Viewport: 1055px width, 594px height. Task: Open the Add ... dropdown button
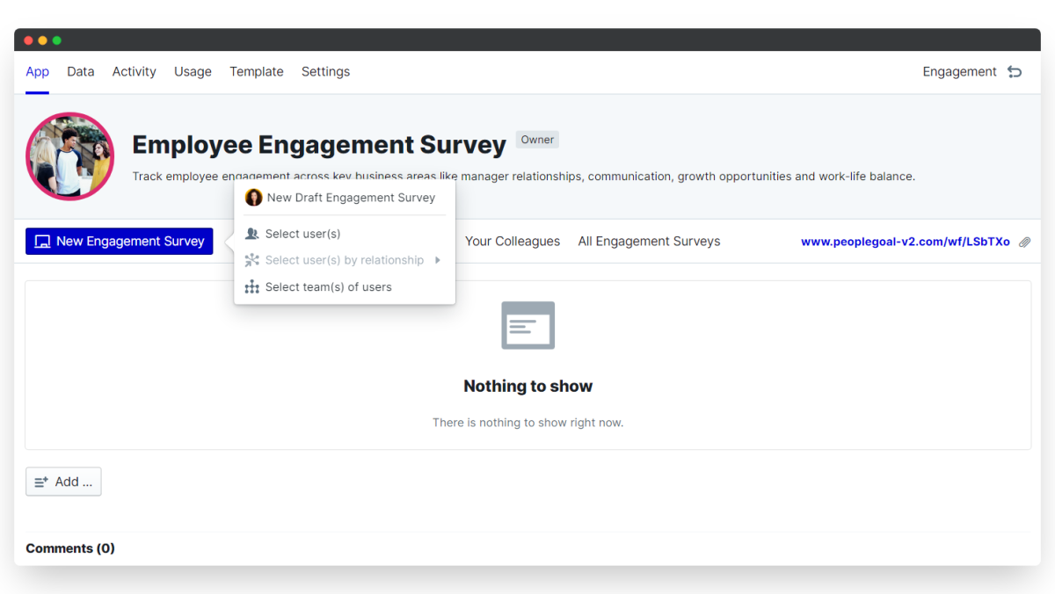pyautogui.click(x=63, y=482)
